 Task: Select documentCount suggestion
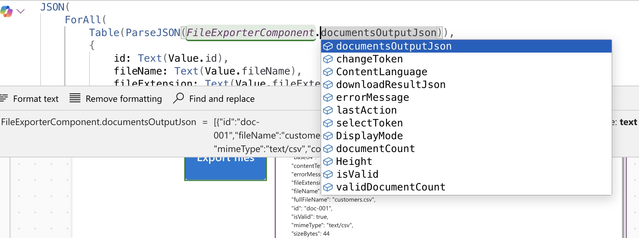pyautogui.click(x=466, y=149)
